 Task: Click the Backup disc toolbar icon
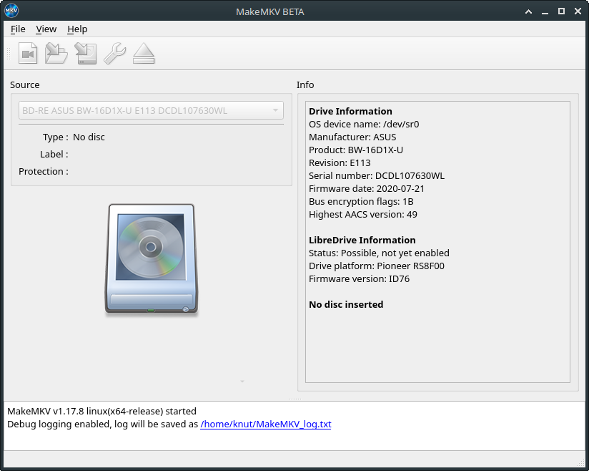coord(86,54)
